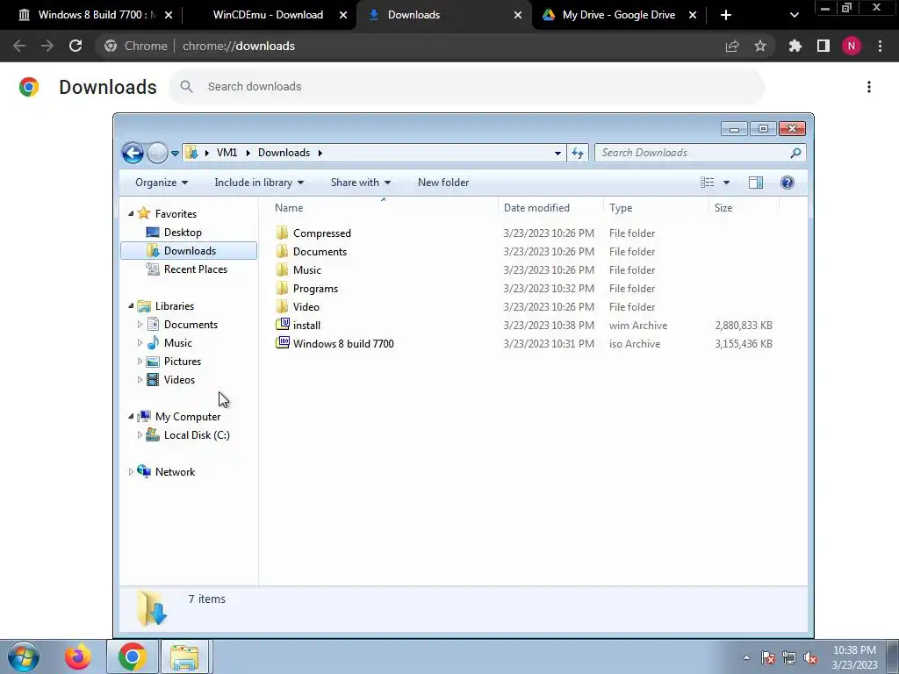Click the volume icon in system tray

(x=810, y=657)
